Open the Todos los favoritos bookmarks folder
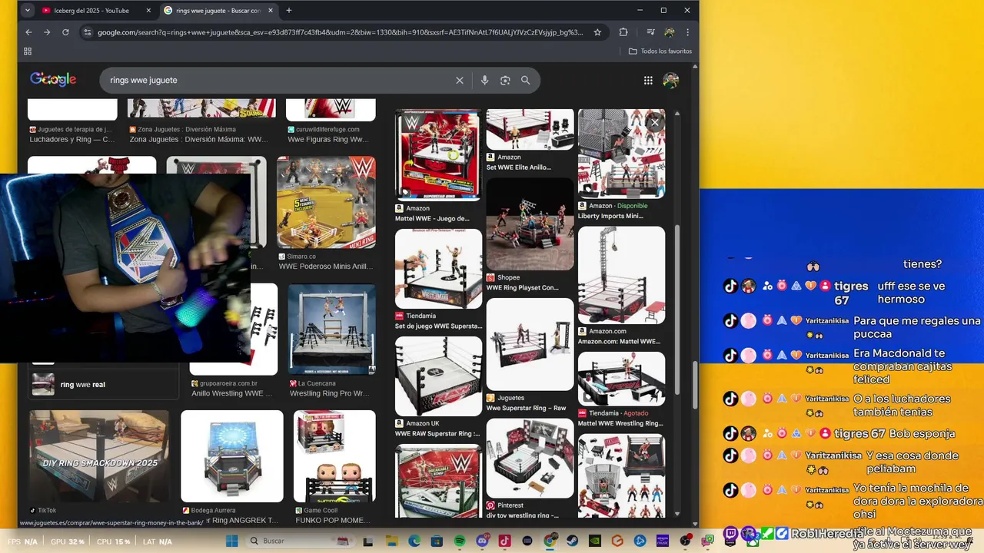This screenshot has height=553, width=984. 660,51
